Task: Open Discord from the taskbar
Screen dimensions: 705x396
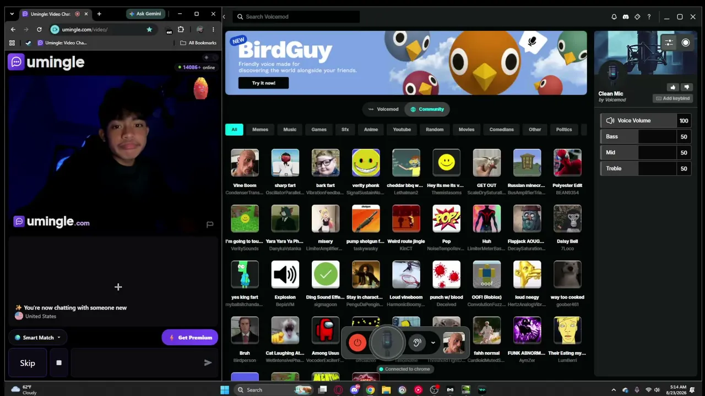Action: point(354,390)
